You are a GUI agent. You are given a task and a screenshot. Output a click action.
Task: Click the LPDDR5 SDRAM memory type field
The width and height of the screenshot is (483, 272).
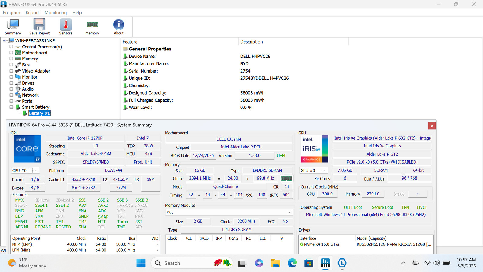tap(267, 170)
